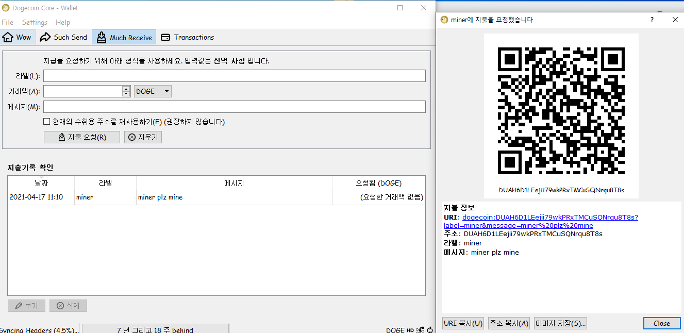
Task: Enable the 현재의 수취용 주소를 재사용하기 checkbox
Action: point(47,122)
